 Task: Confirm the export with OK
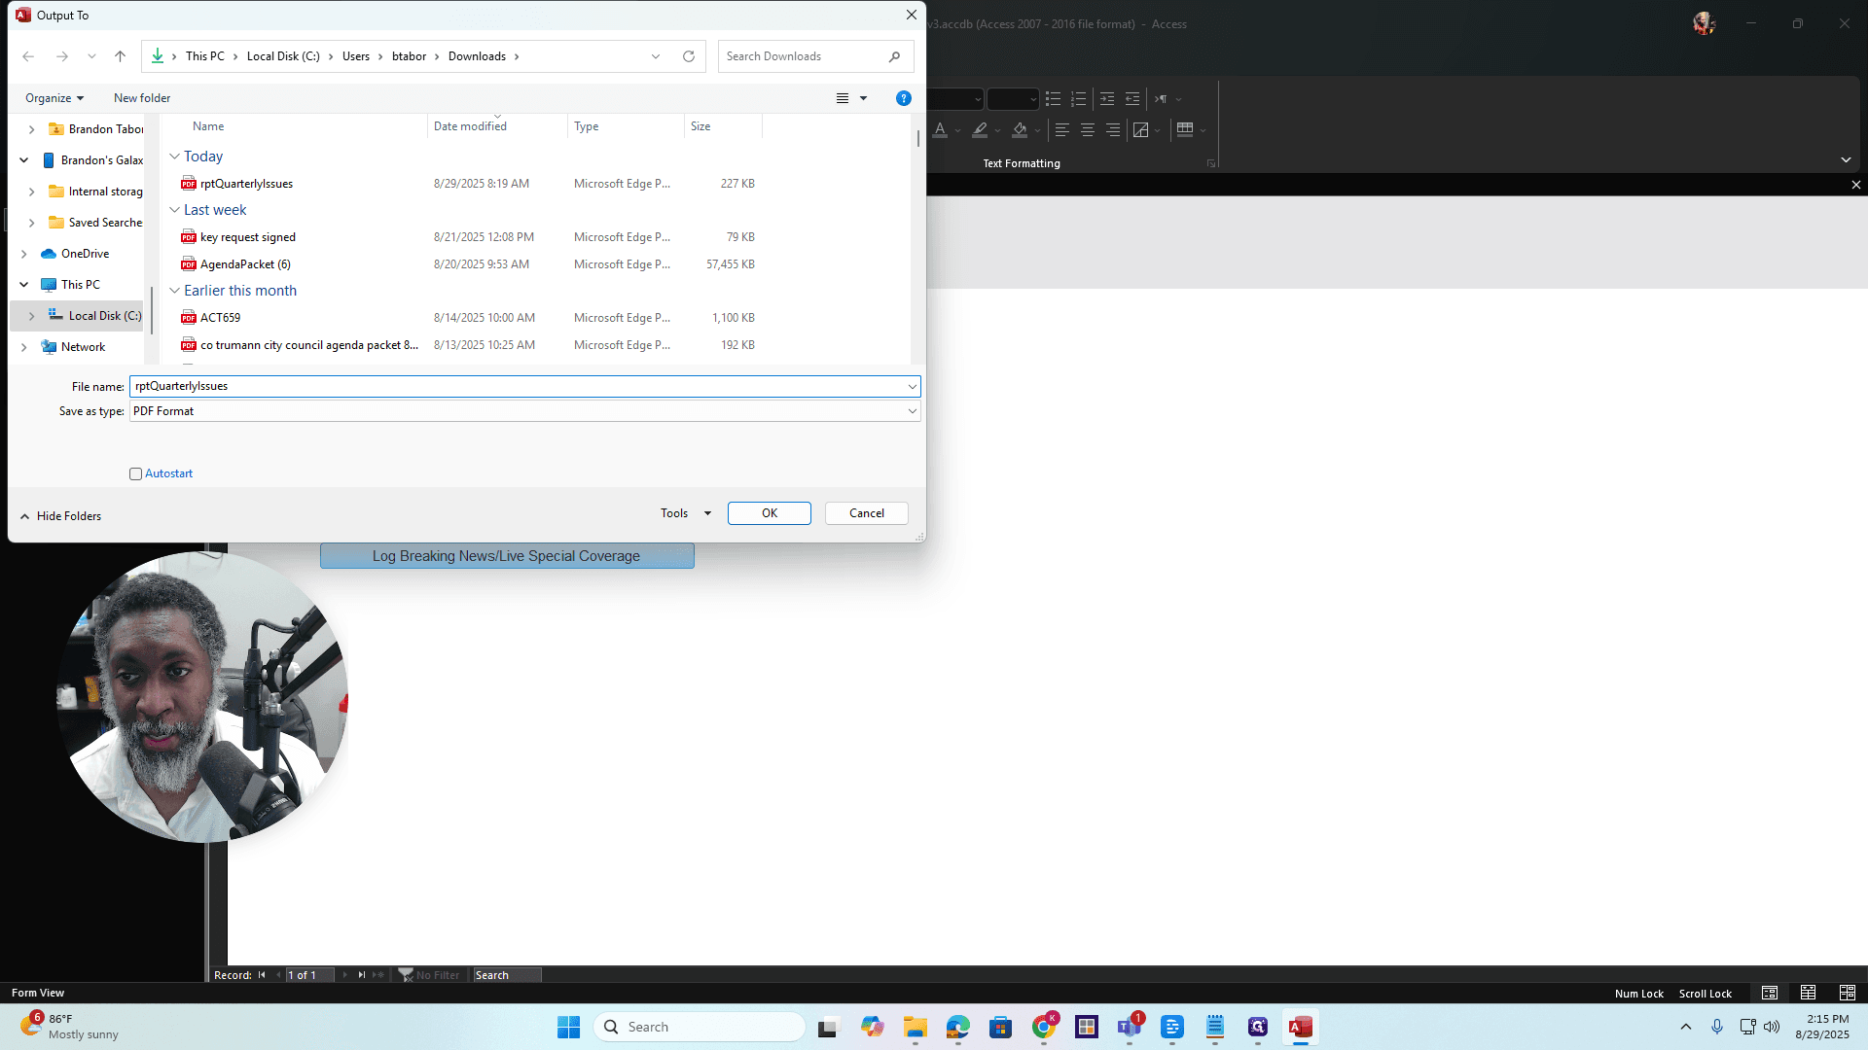tap(769, 513)
